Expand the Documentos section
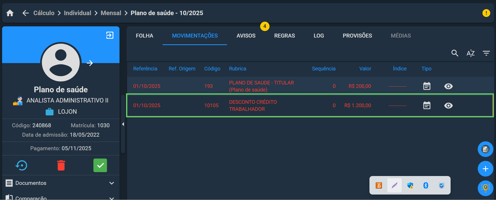The width and height of the screenshot is (496, 200). coord(112,183)
